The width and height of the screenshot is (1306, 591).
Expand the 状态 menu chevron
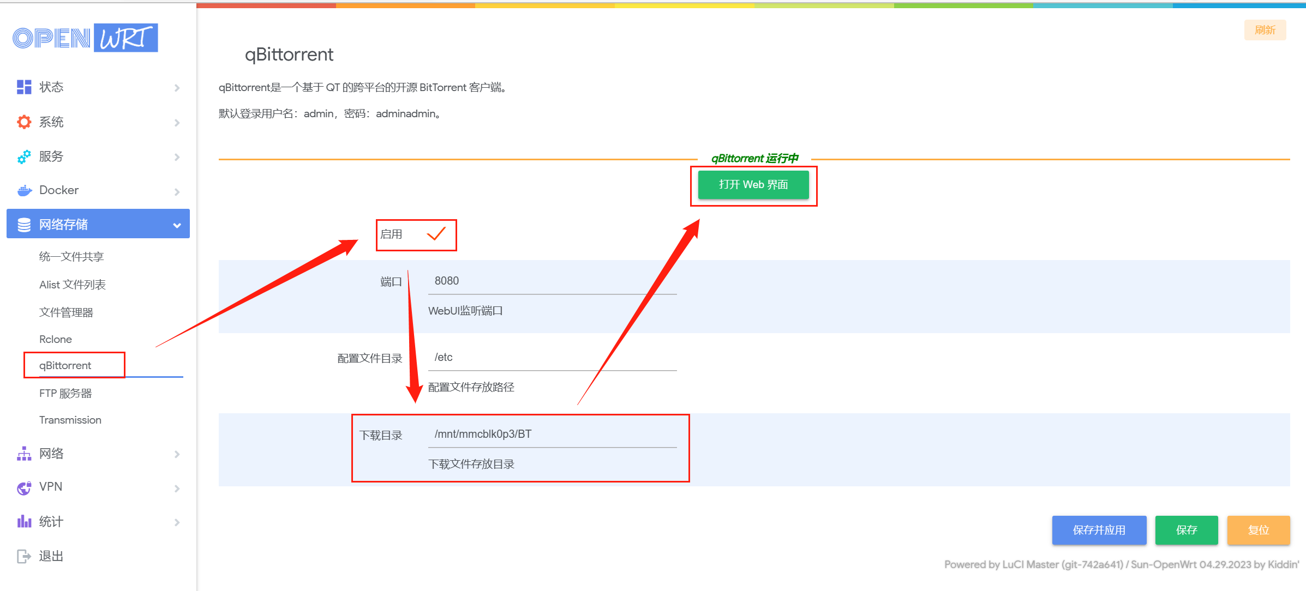[177, 88]
